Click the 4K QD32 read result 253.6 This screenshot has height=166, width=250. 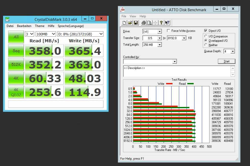[44, 92]
